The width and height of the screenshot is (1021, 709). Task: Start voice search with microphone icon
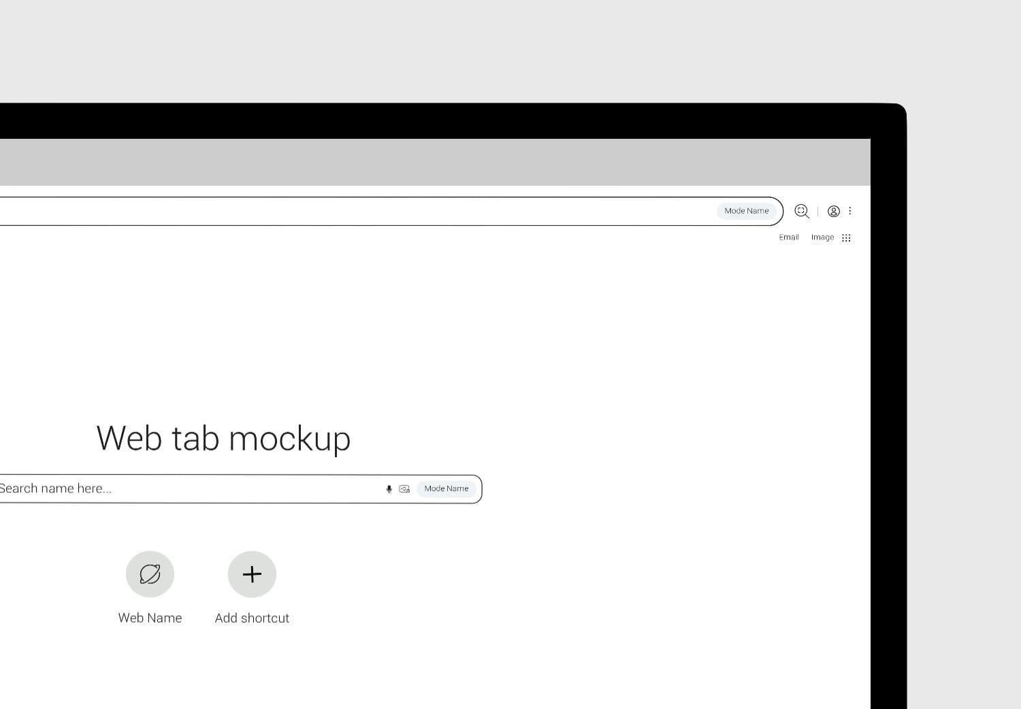389,489
